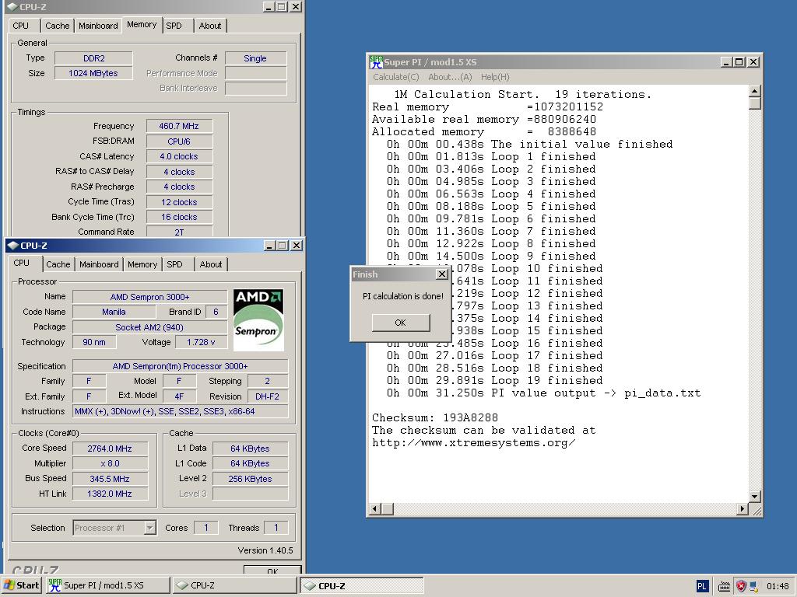The height and width of the screenshot is (597, 797).
Task: Open Calculate(C) menu in Super PI
Action: (396, 77)
